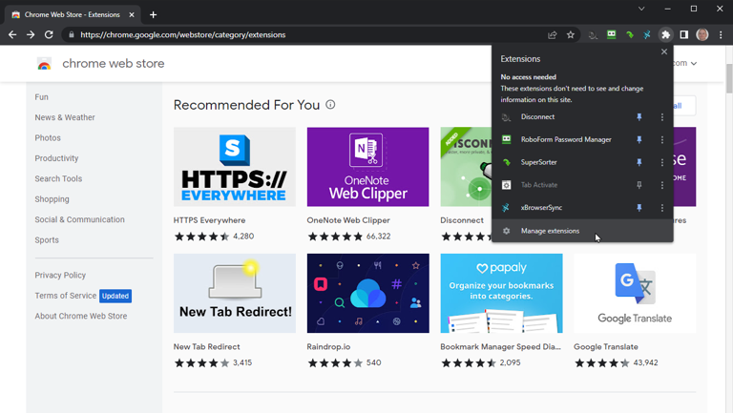Click the Google Translate star rating
Image resolution: width=733 pixels, height=413 pixels.
(x=602, y=363)
